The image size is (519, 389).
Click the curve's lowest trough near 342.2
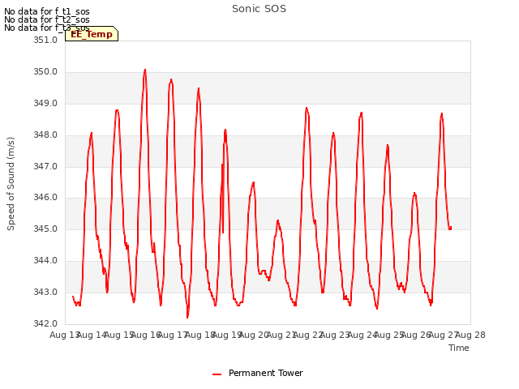click(x=187, y=317)
